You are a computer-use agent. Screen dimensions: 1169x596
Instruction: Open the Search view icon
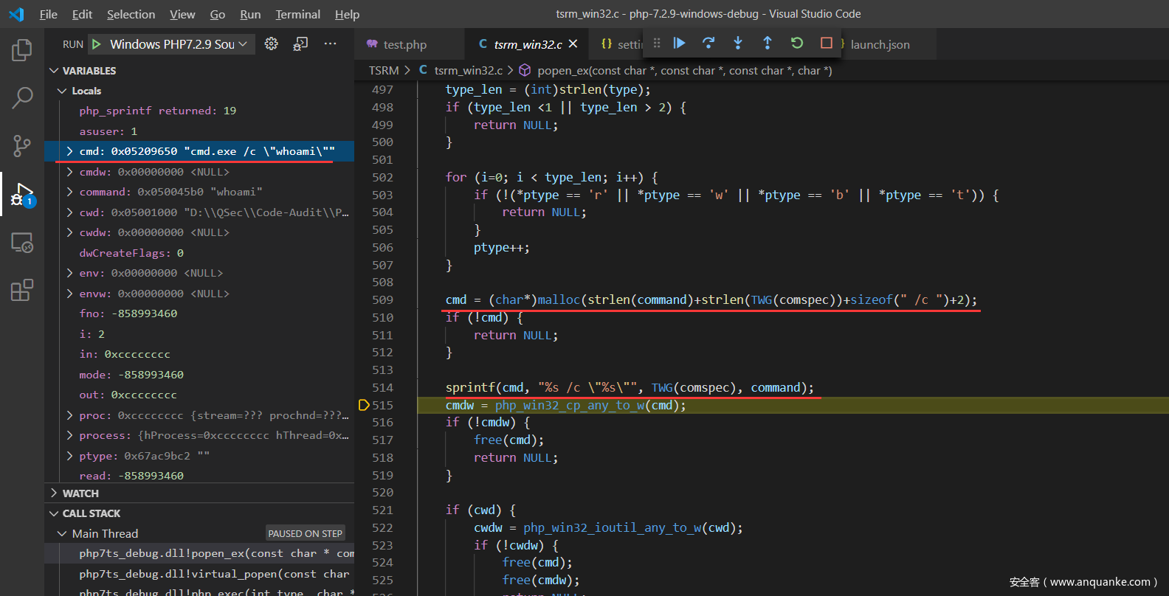coord(22,97)
